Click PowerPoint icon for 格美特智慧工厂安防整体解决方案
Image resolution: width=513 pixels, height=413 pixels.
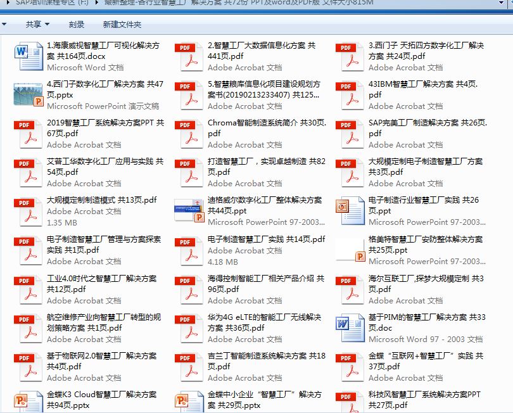point(350,250)
